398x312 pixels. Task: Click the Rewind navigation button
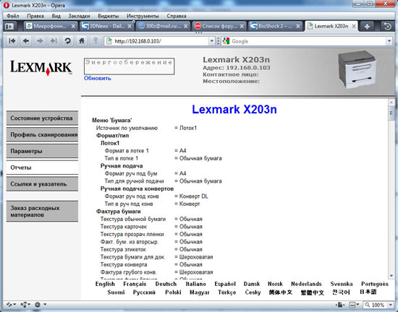click(x=12, y=40)
